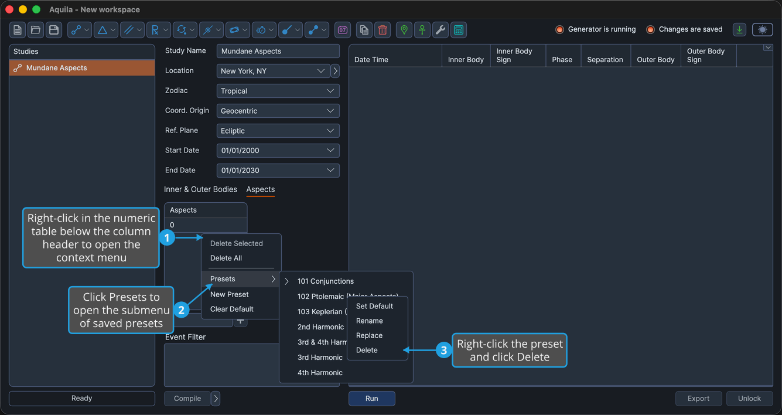Toggle light/dark theme sun icon
Screen dimensions: 782x415
coord(763,30)
